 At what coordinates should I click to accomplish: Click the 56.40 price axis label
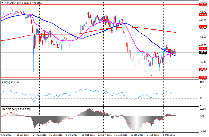tap(203, 62)
